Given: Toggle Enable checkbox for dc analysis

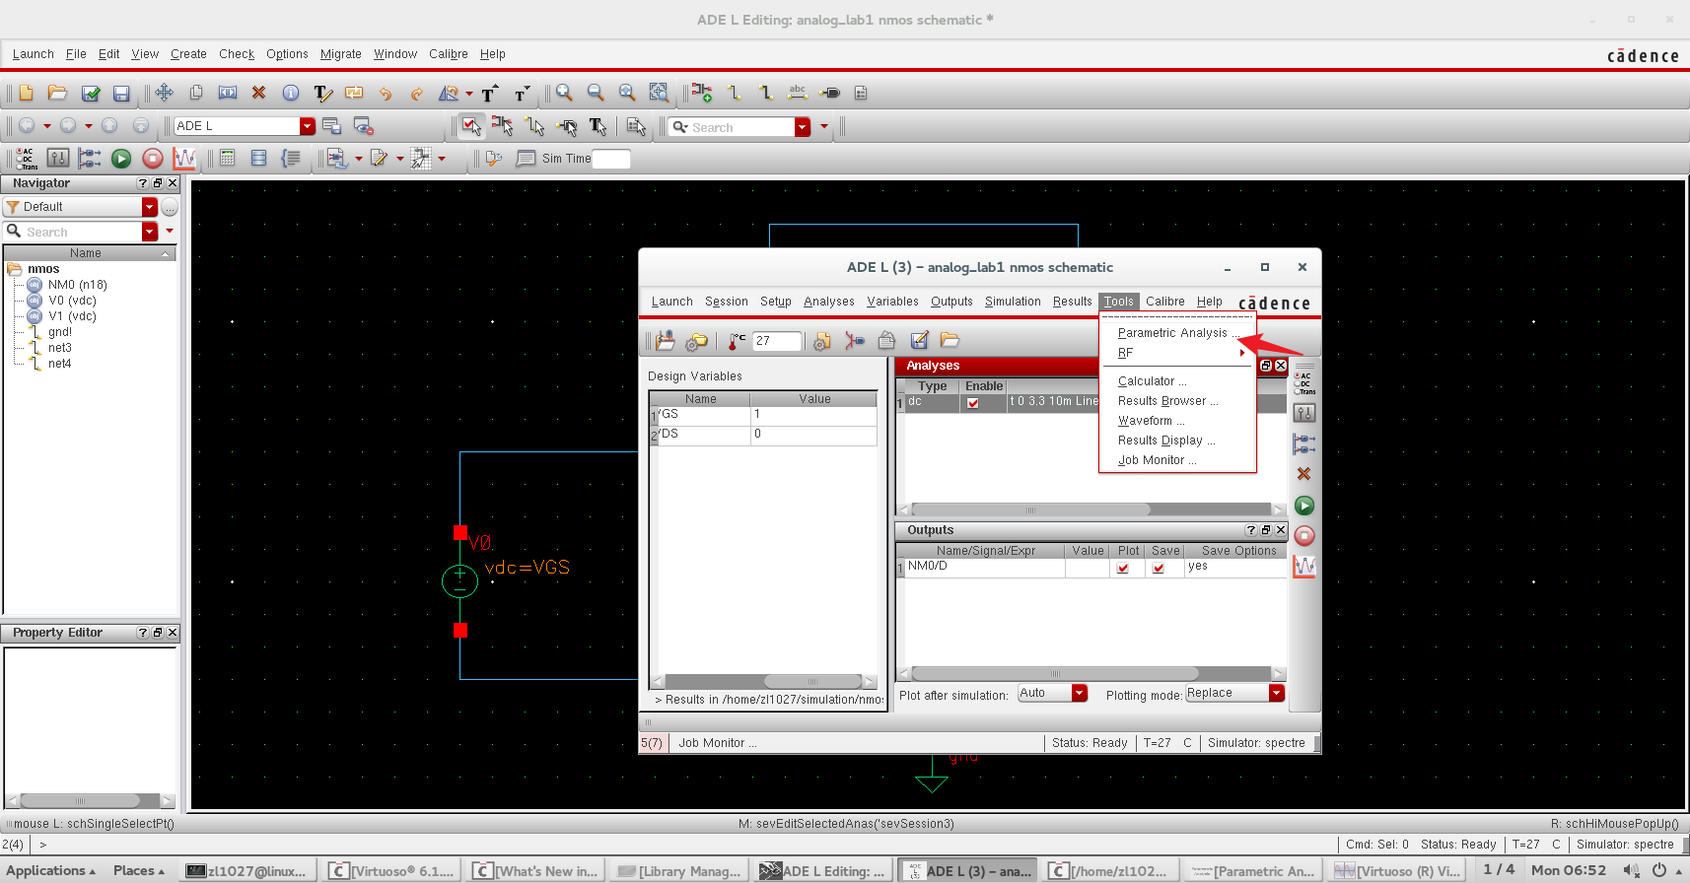Looking at the screenshot, I should [973, 403].
